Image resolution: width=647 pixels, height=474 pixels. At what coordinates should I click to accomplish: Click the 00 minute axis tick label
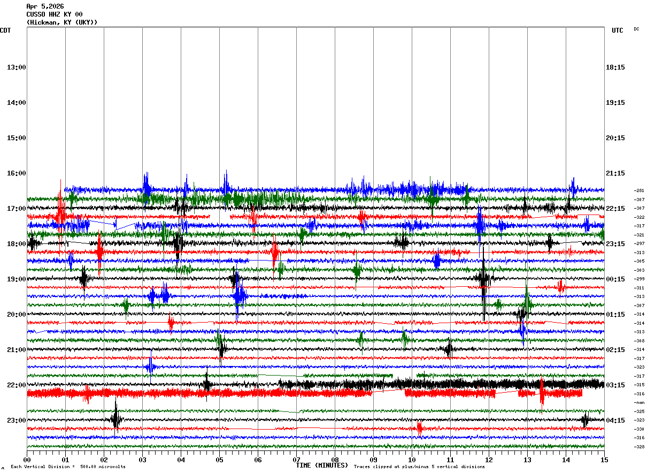click(27, 460)
